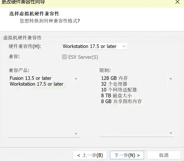
Task: Click the down arrow of 兼容产品 list
Action: [x=76, y=134]
